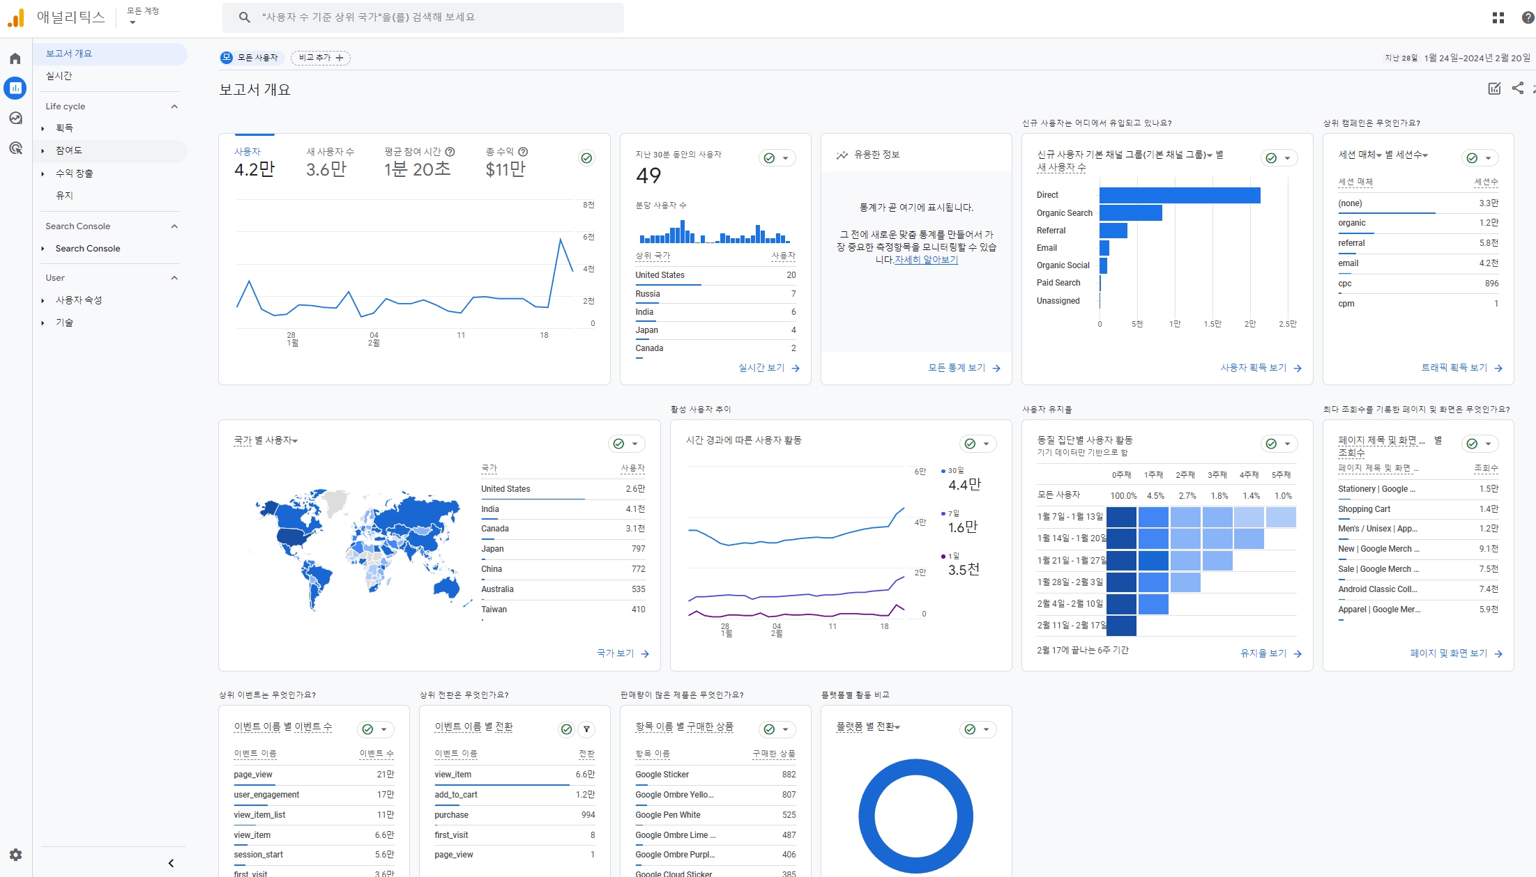Collapse the Life cycle section
This screenshot has width=1536, height=877.
click(x=174, y=107)
